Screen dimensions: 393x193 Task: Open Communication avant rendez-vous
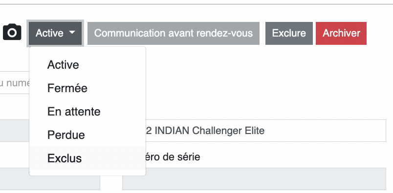click(174, 33)
